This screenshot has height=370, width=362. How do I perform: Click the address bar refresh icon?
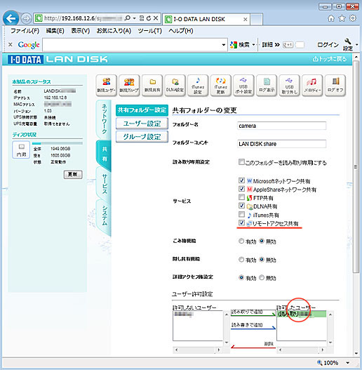pyautogui.click(x=149, y=18)
